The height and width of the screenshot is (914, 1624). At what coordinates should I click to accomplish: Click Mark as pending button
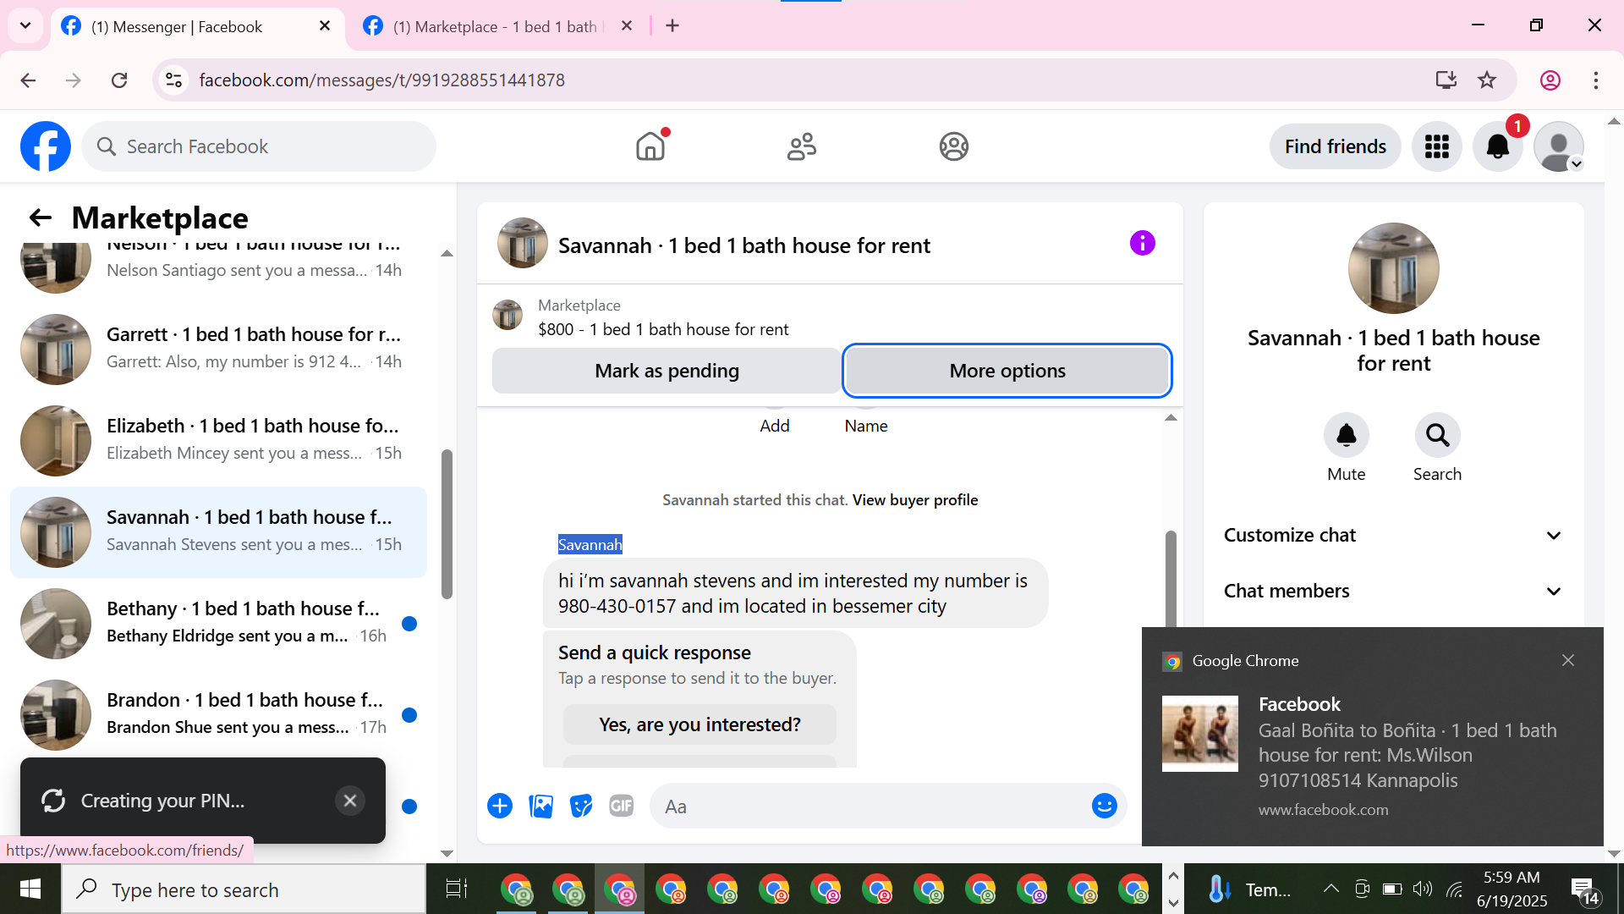[667, 371]
